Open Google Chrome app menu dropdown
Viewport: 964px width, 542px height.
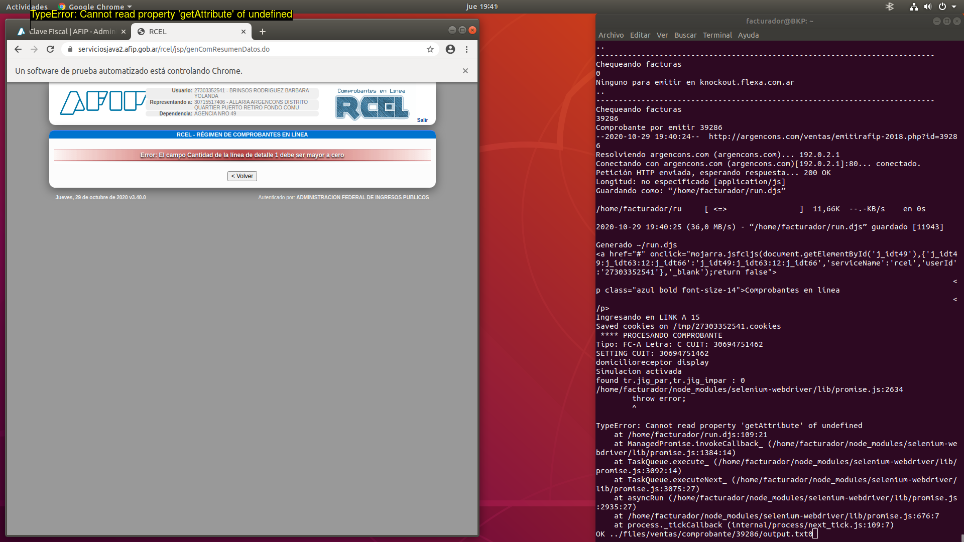[x=95, y=7]
